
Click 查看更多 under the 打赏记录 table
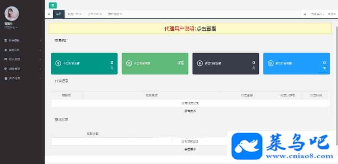[190, 111]
